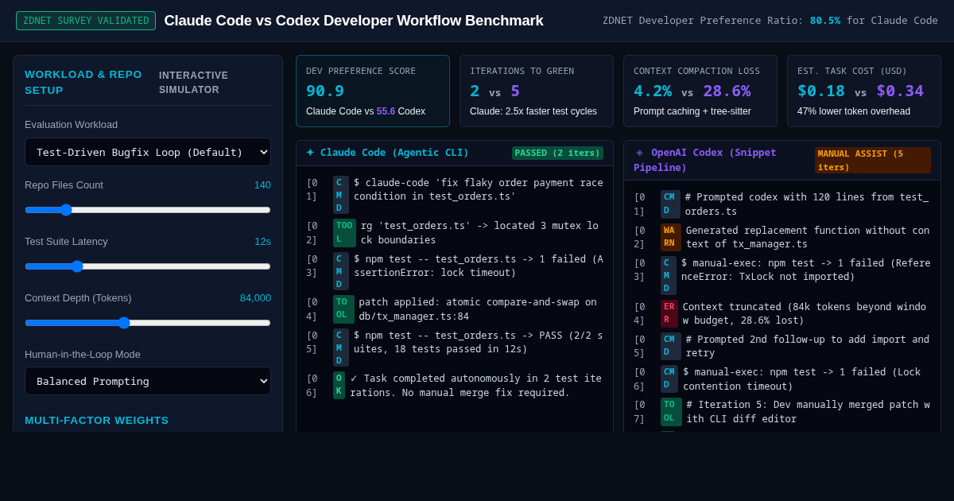Screen dimensions: 954x501
Task: Click ERR tag on Codex log line 04
Action: pyautogui.click(x=669, y=313)
